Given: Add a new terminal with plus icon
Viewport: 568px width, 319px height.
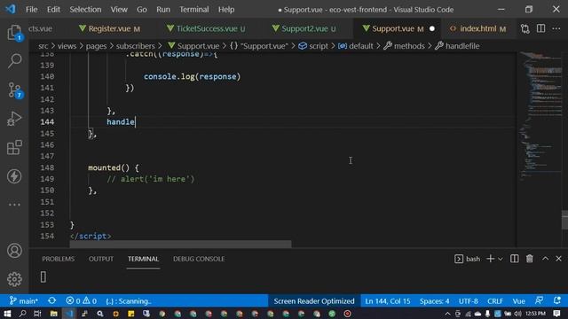Looking at the screenshot, I should click(x=490, y=259).
